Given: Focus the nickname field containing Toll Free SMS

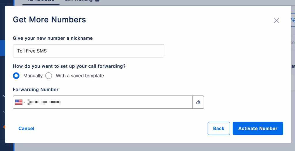Looking at the screenshot, I should 88,51.
